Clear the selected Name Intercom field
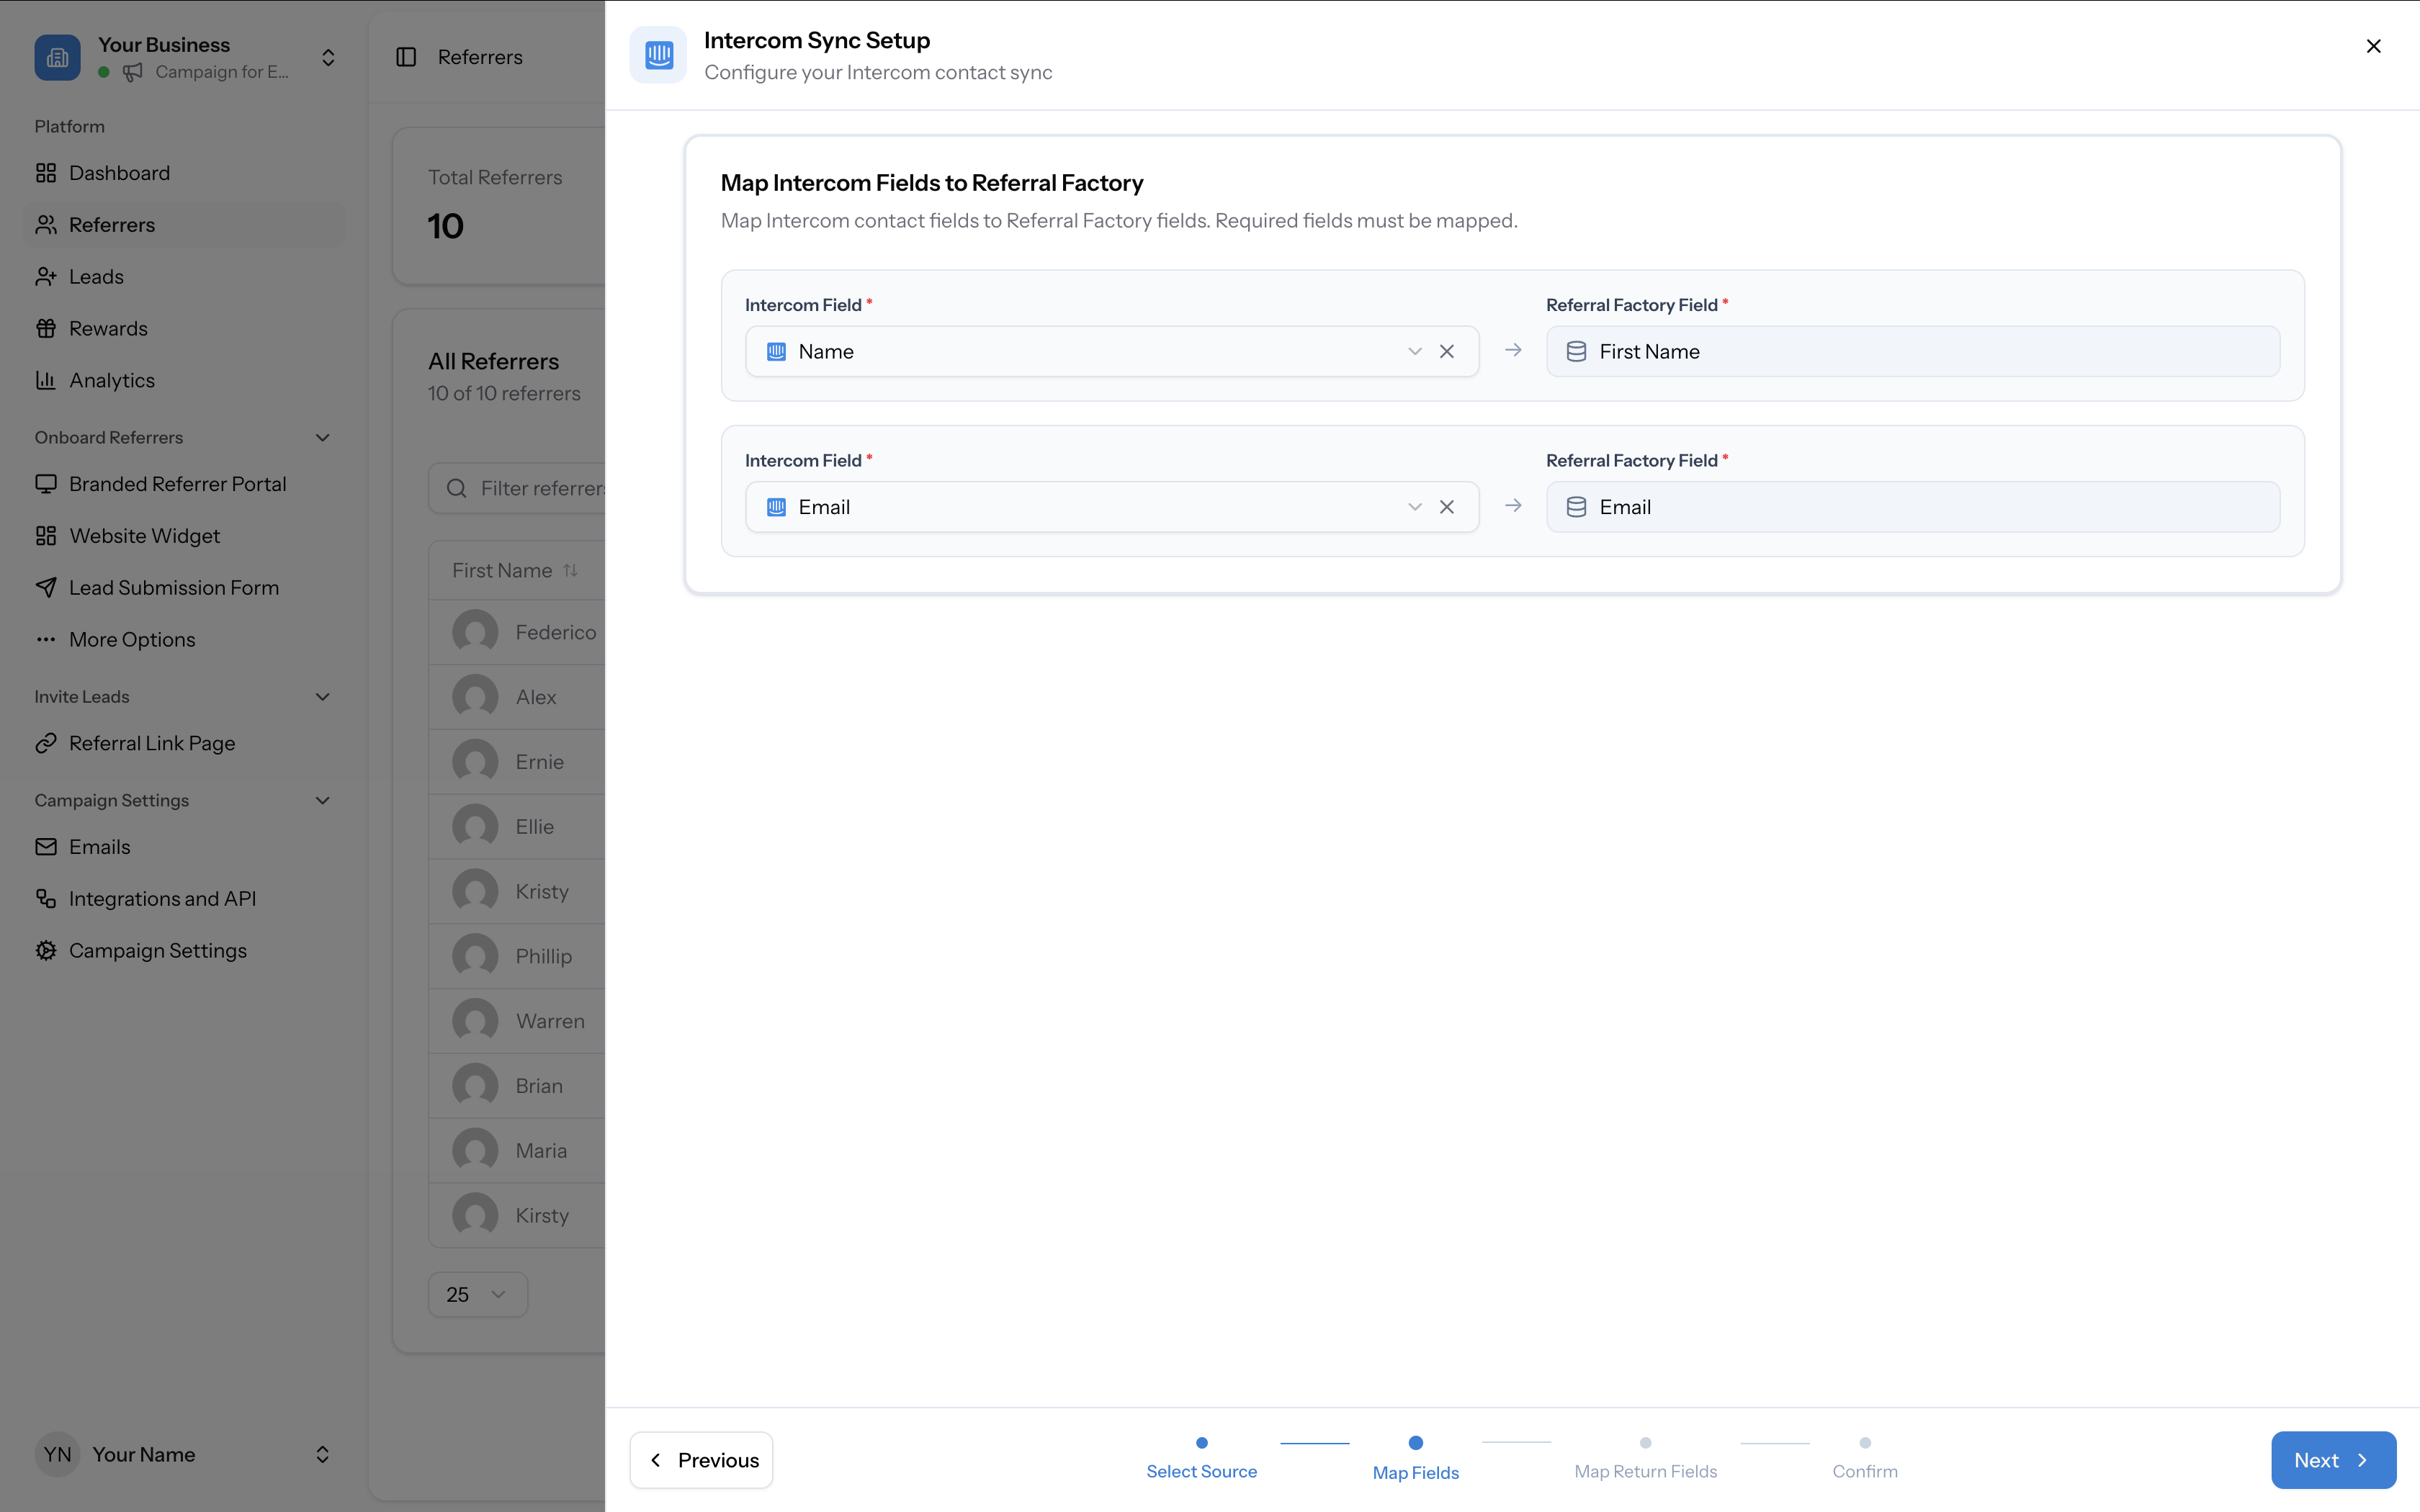The image size is (2420, 1512). coord(1447,351)
